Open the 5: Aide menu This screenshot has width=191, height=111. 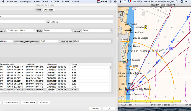65,1
